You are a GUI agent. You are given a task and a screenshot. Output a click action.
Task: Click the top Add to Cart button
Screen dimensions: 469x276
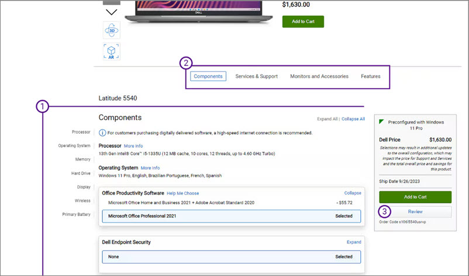coord(302,22)
